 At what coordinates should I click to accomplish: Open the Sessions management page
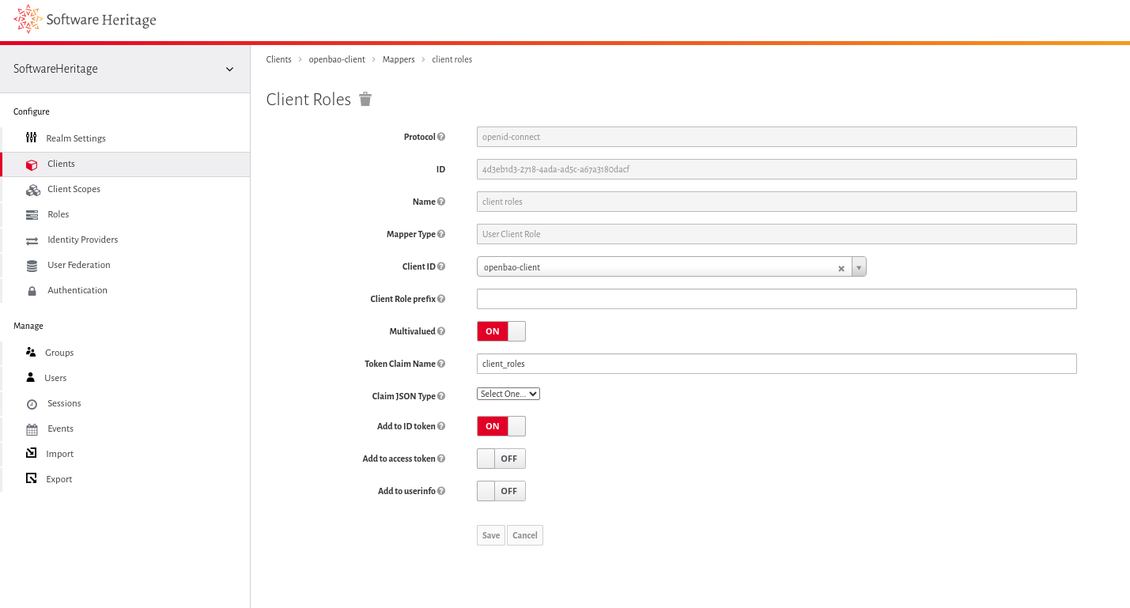pos(32,403)
